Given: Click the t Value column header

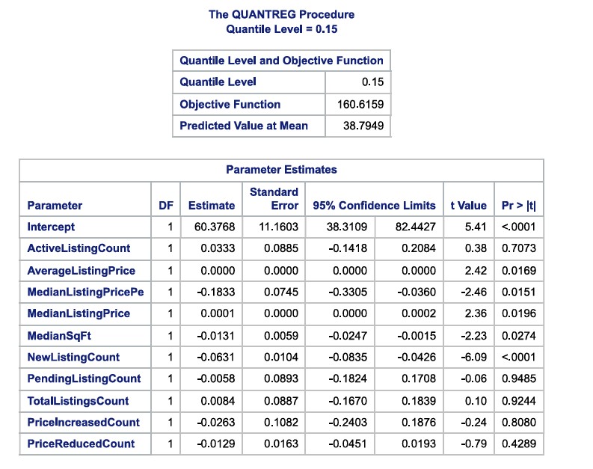Looking at the screenshot, I should pyautogui.click(x=468, y=205).
